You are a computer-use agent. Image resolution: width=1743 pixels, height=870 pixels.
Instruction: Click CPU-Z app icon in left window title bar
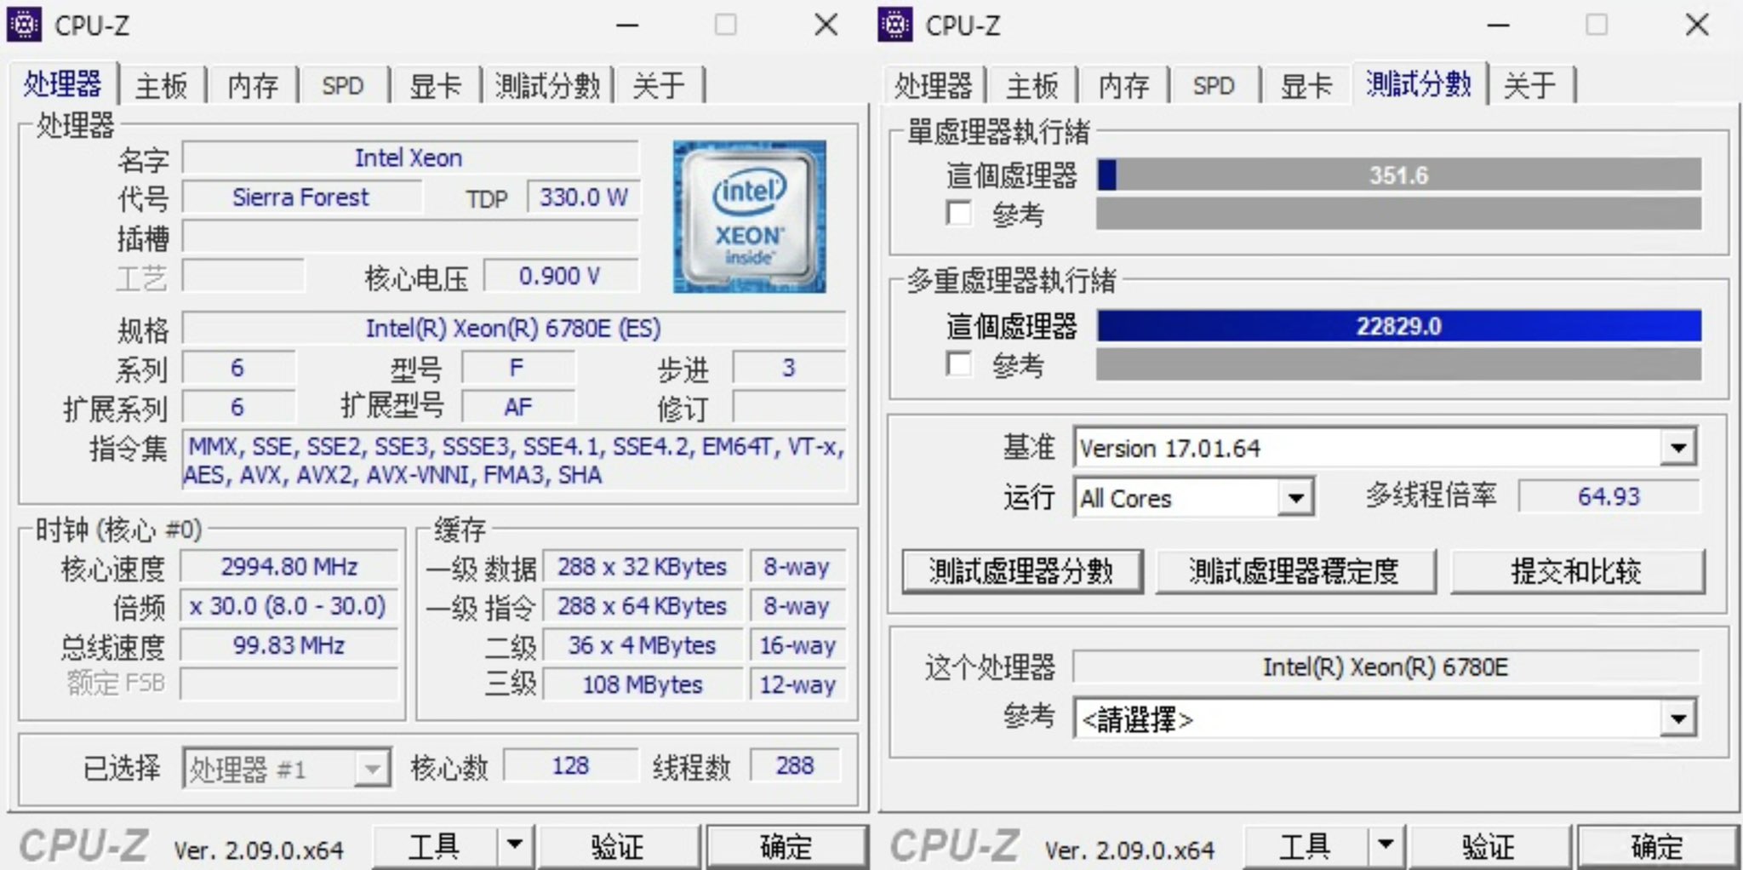24,25
